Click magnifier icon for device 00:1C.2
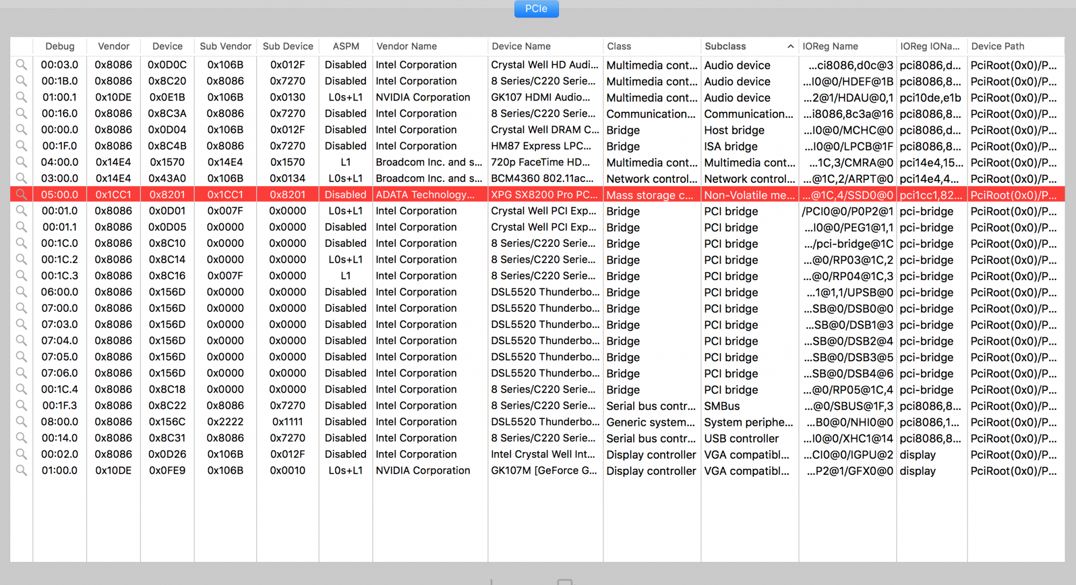 pos(21,259)
